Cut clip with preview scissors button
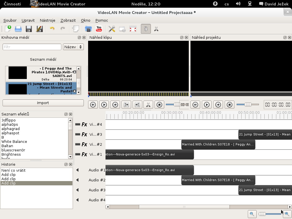This screenshot has height=219, width=292. (148, 105)
